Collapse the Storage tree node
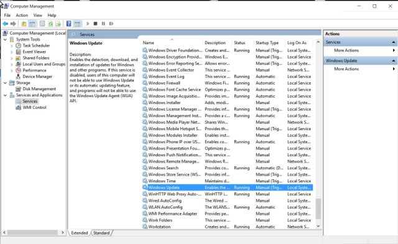The height and width of the screenshot is (244, 398). (x=5, y=83)
